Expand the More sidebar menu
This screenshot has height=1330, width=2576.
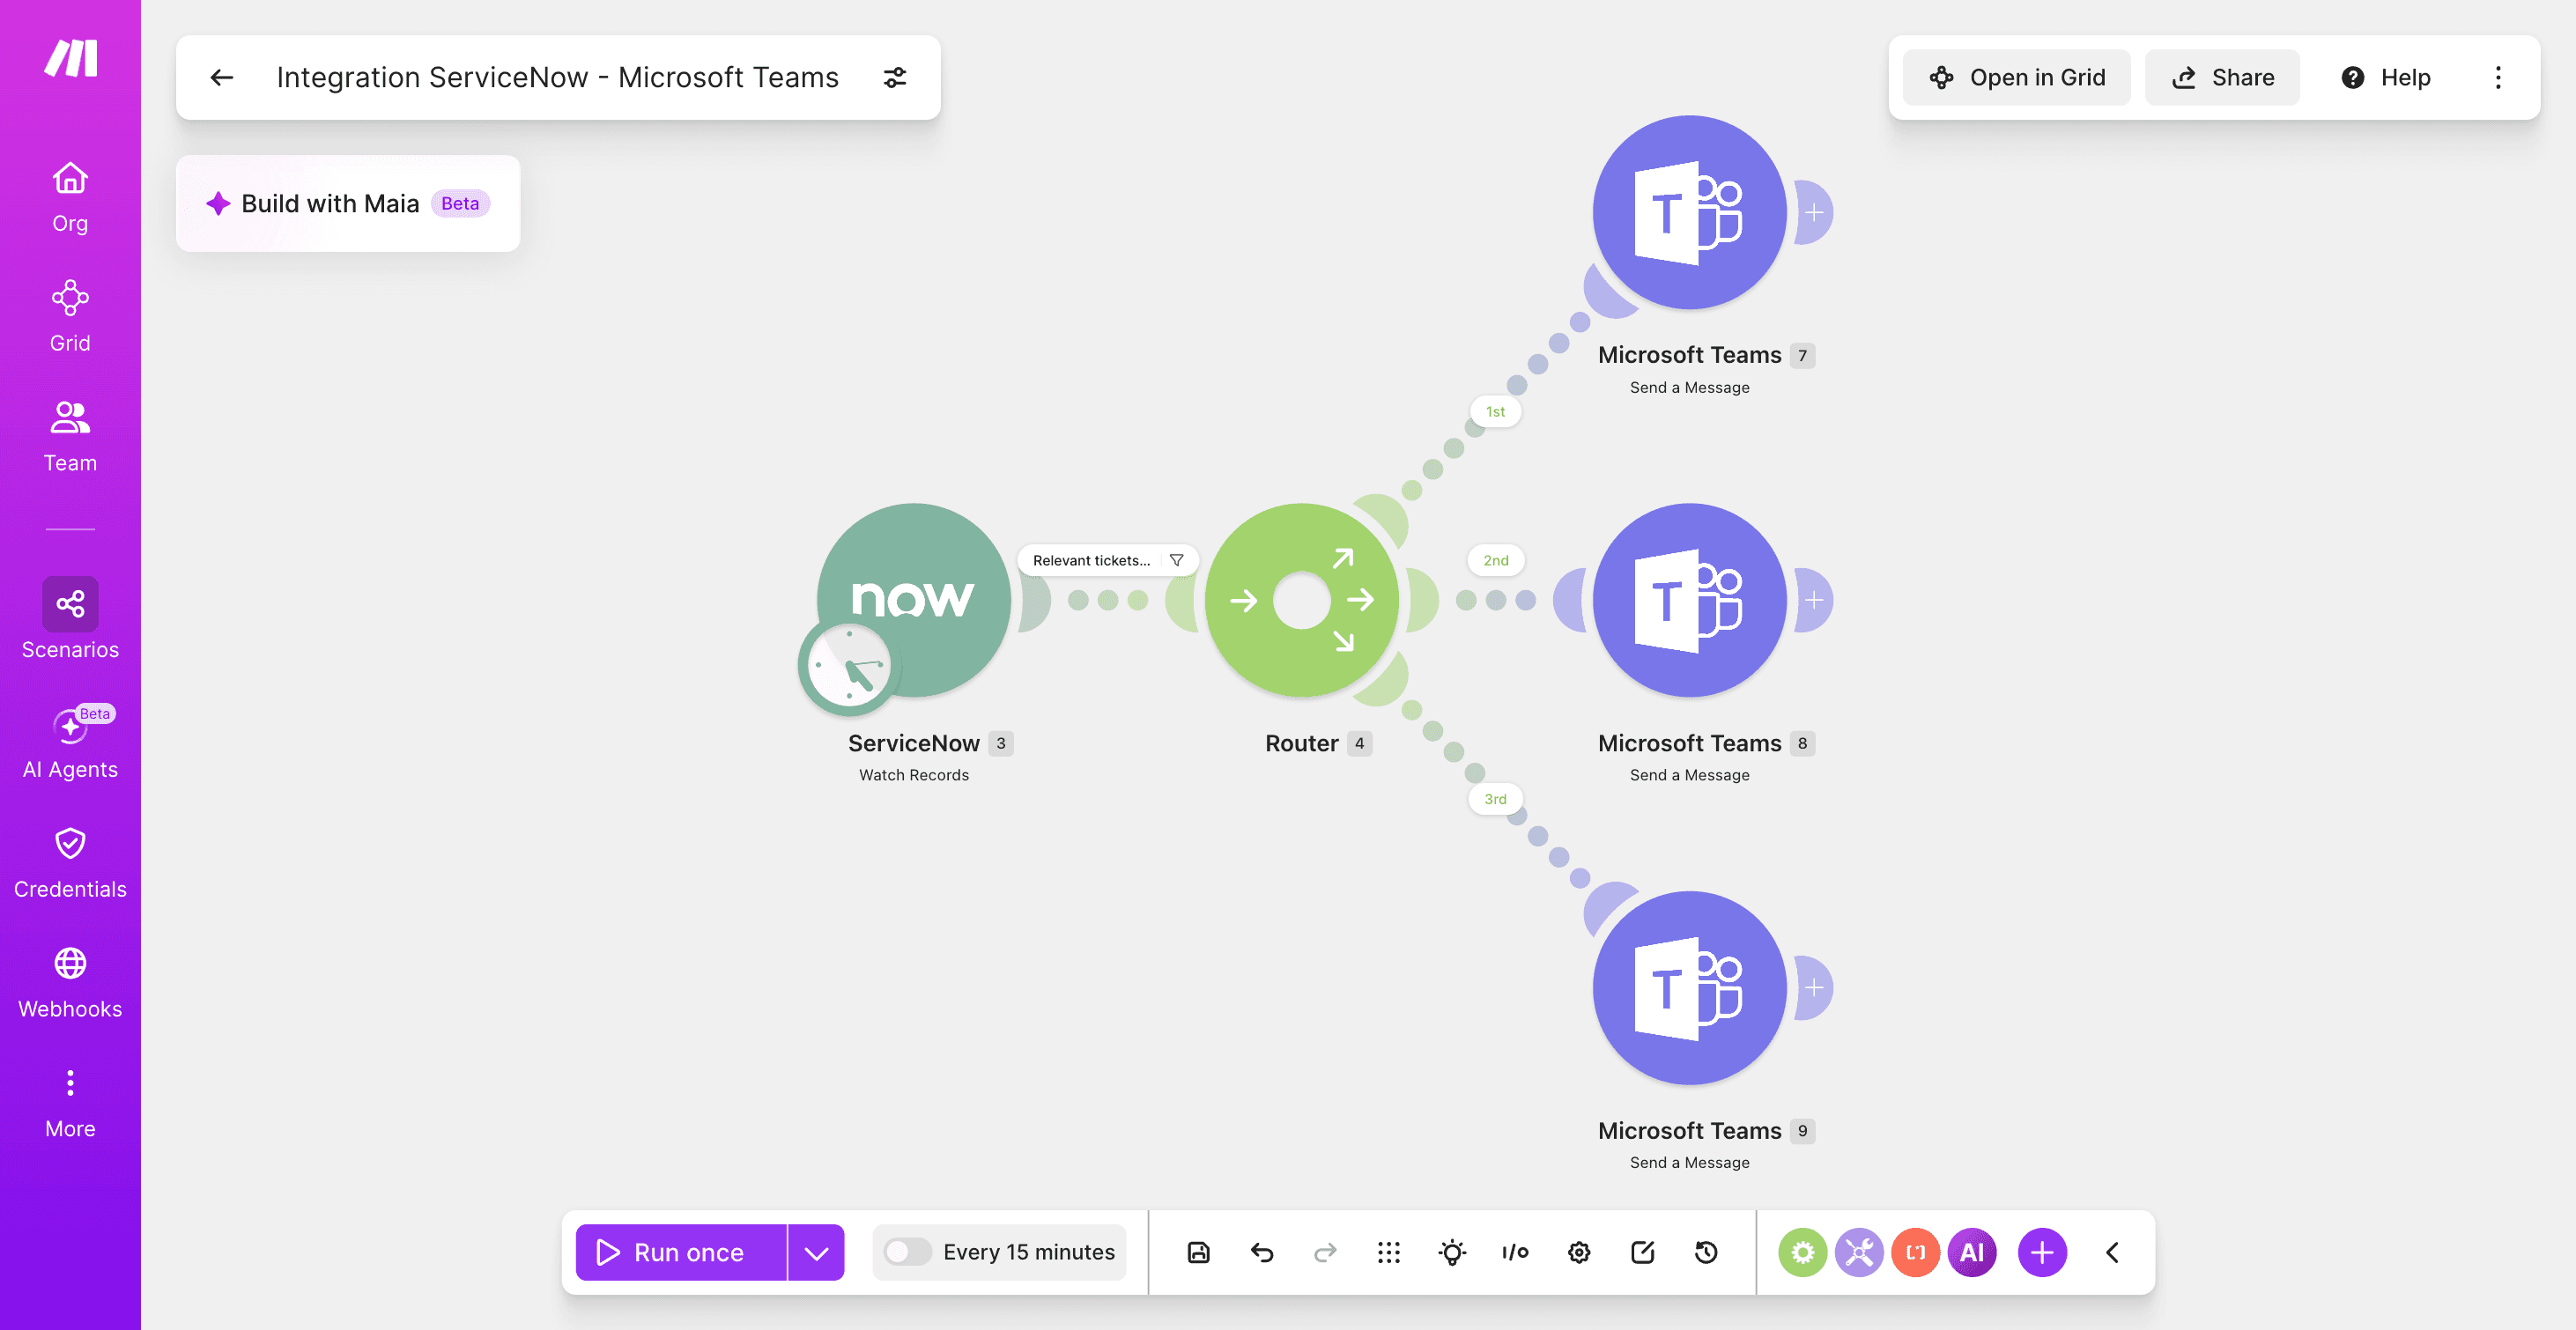pyautogui.click(x=70, y=1103)
